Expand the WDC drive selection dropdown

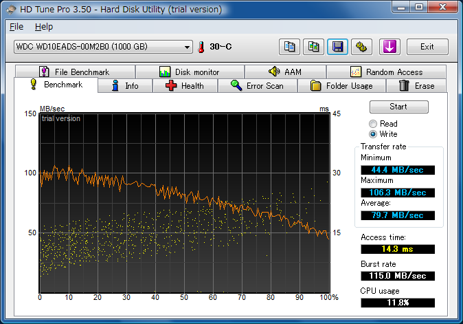188,47
